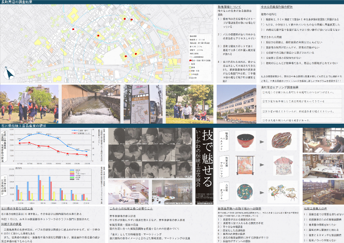Click the arrow between lacquer bowl and helmet
344x243 pixels.
[x=262, y=142]
